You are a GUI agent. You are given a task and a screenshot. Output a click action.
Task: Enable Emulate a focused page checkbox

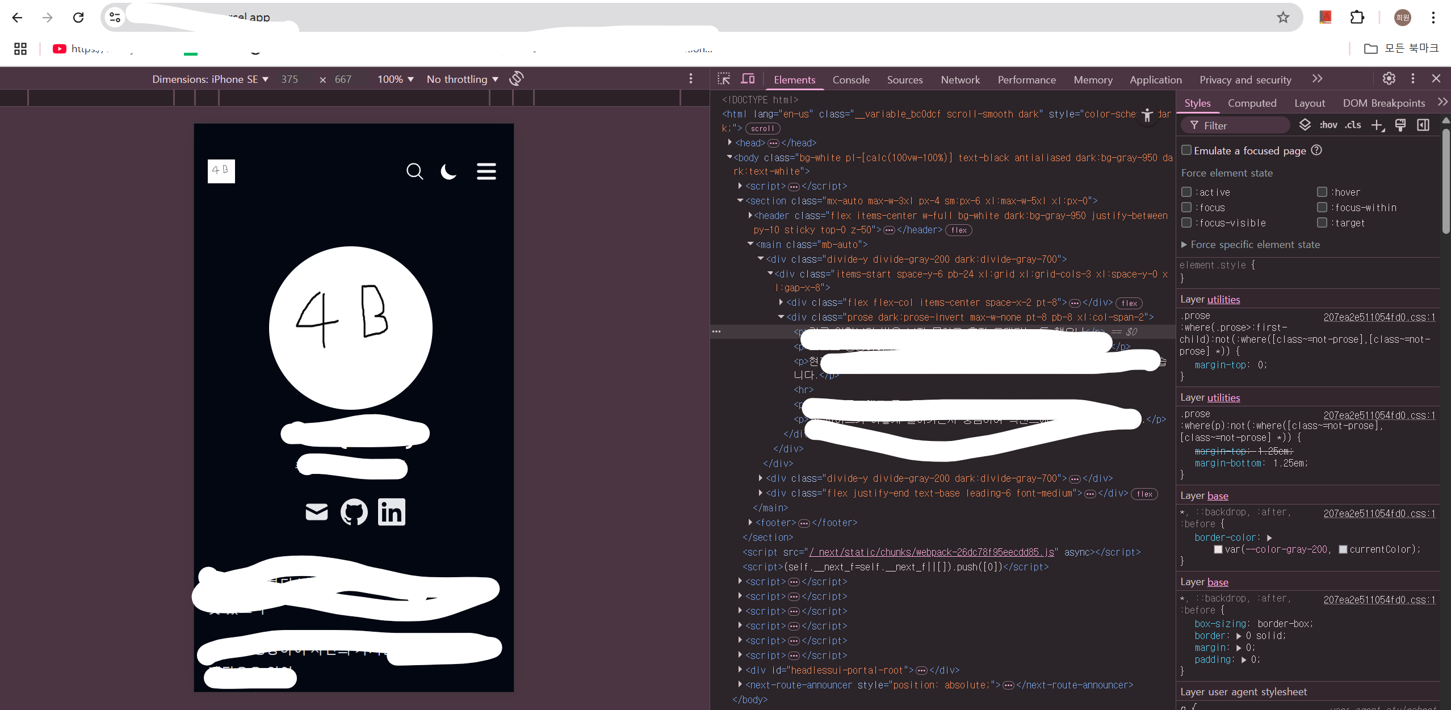[x=1186, y=150]
